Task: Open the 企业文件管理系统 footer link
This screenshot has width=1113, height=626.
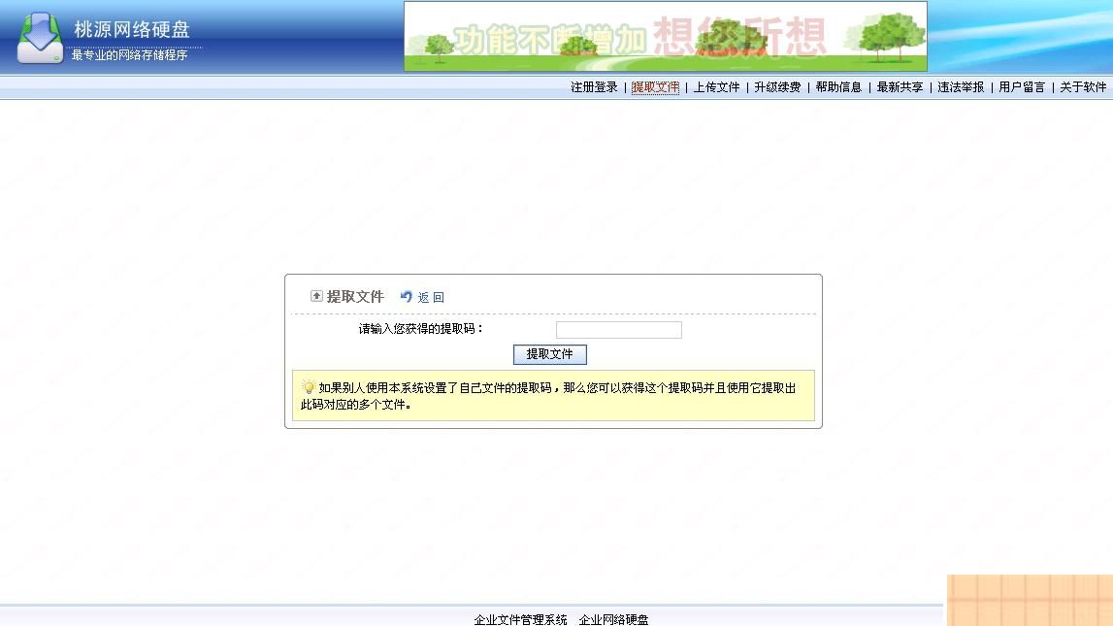Action: [x=520, y=619]
